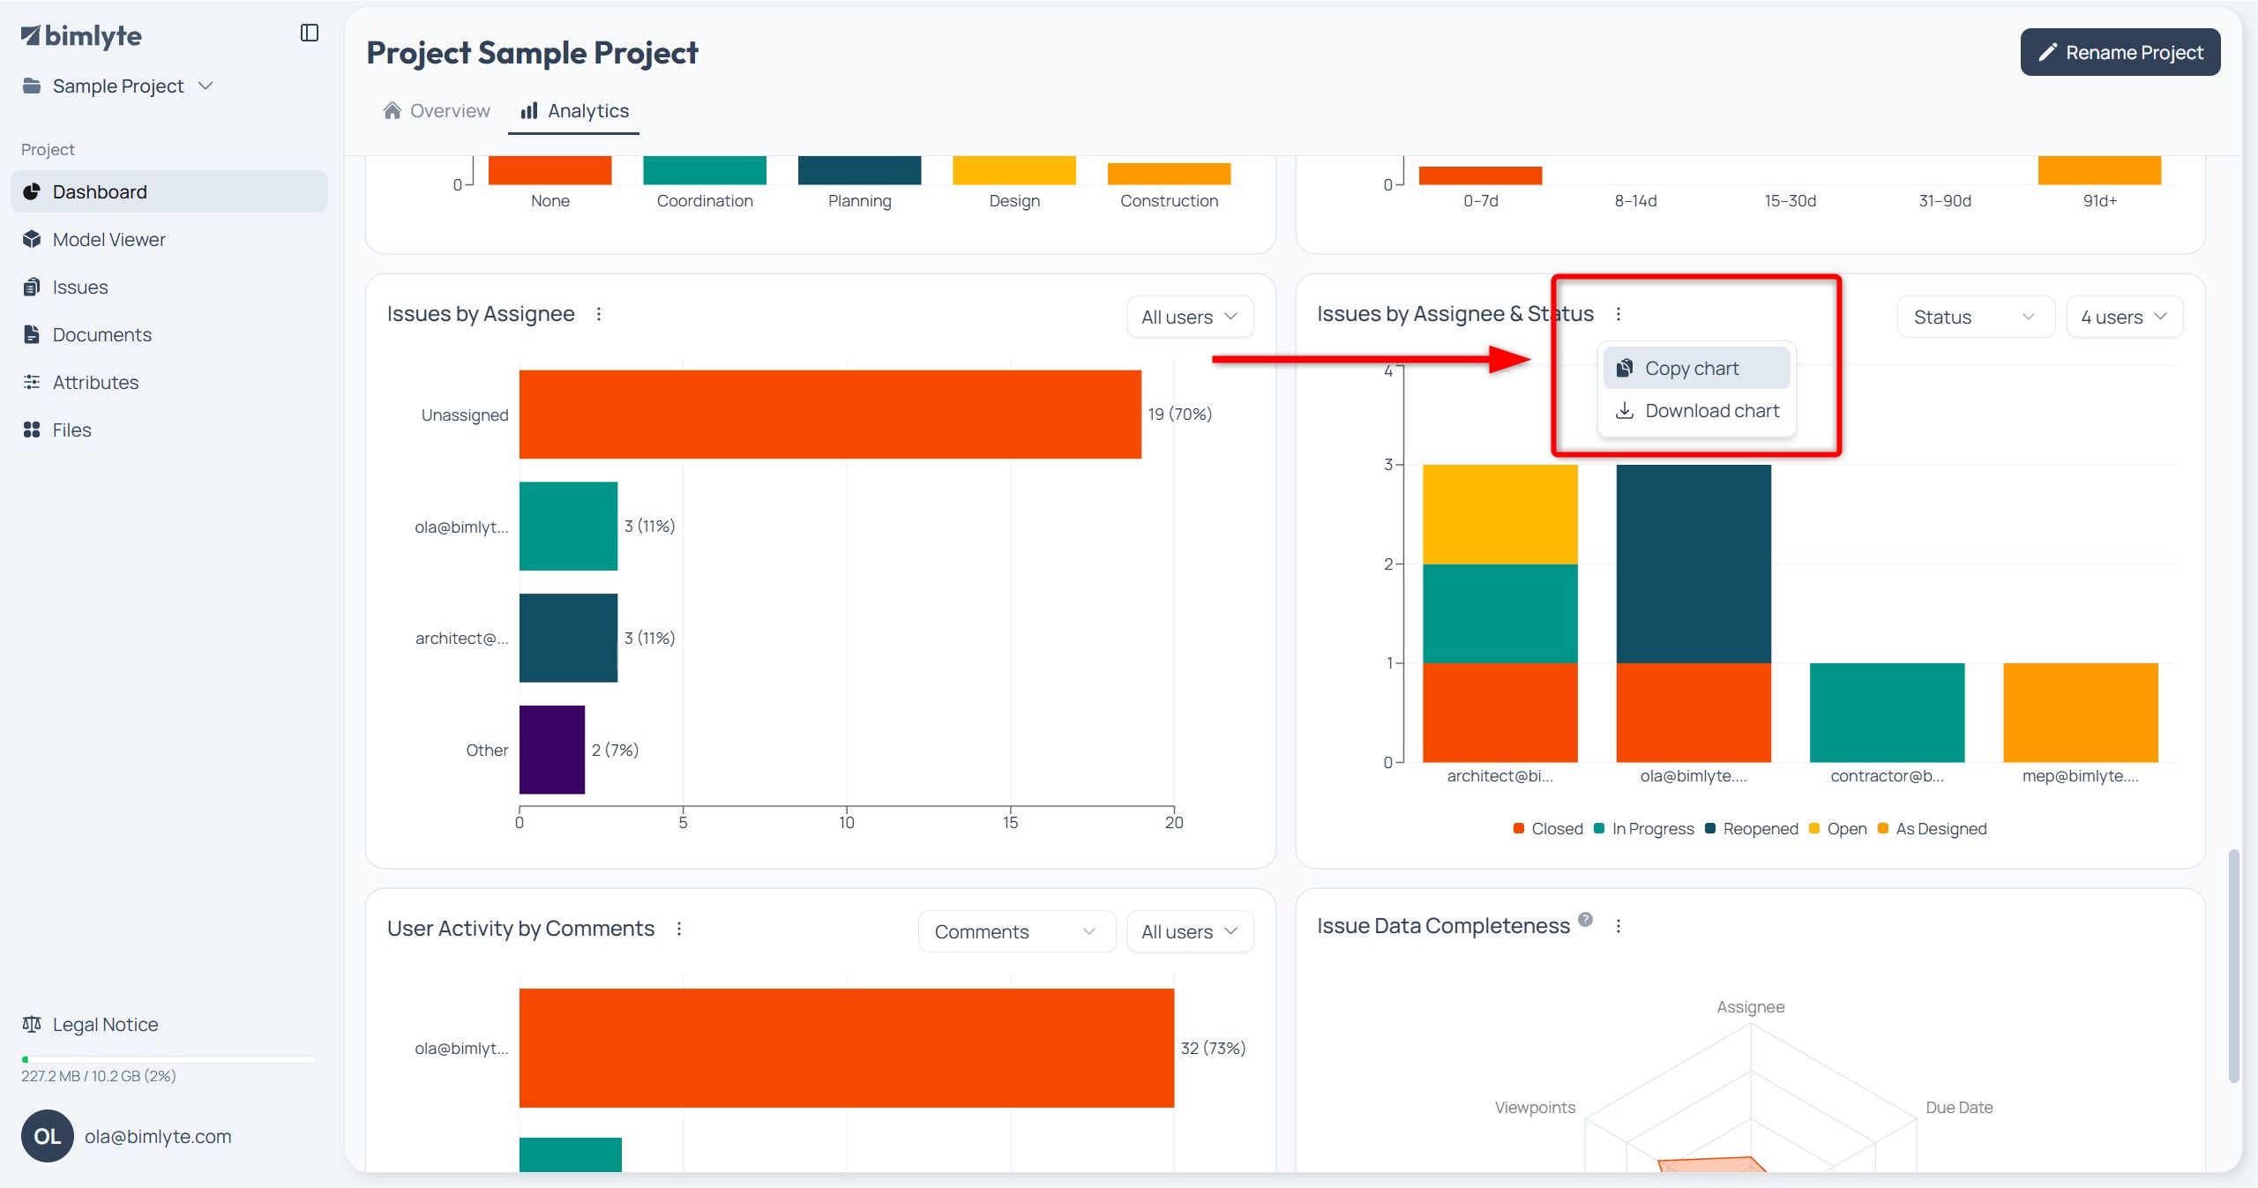Click the Viewpoints radar label
This screenshot has height=1188, width=2258.
point(1535,1107)
